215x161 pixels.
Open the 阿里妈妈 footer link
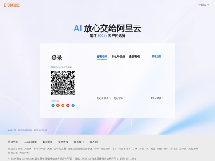tap(105, 148)
